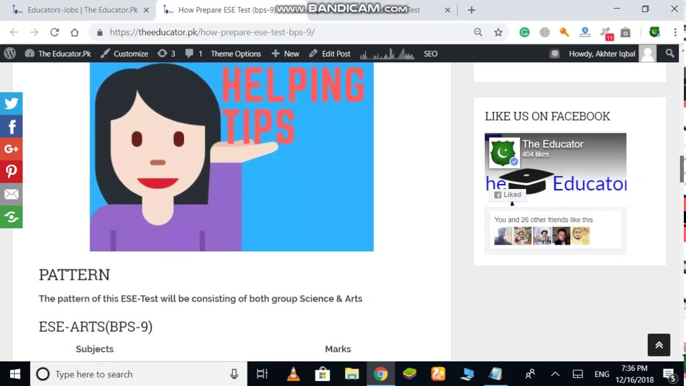Open the zoom magnifier in address bar

click(478, 32)
